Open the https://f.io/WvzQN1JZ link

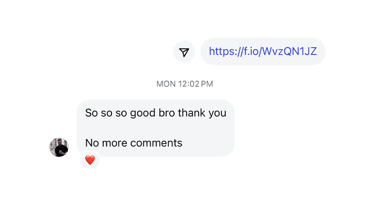click(x=263, y=51)
